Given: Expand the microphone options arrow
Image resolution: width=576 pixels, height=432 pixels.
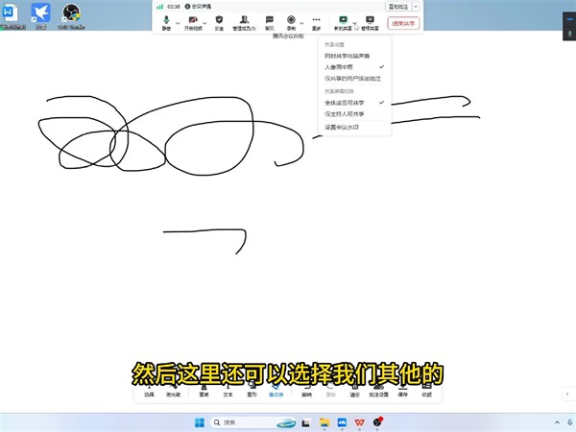Looking at the screenshot, I should pyautogui.click(x=178, y=23).
